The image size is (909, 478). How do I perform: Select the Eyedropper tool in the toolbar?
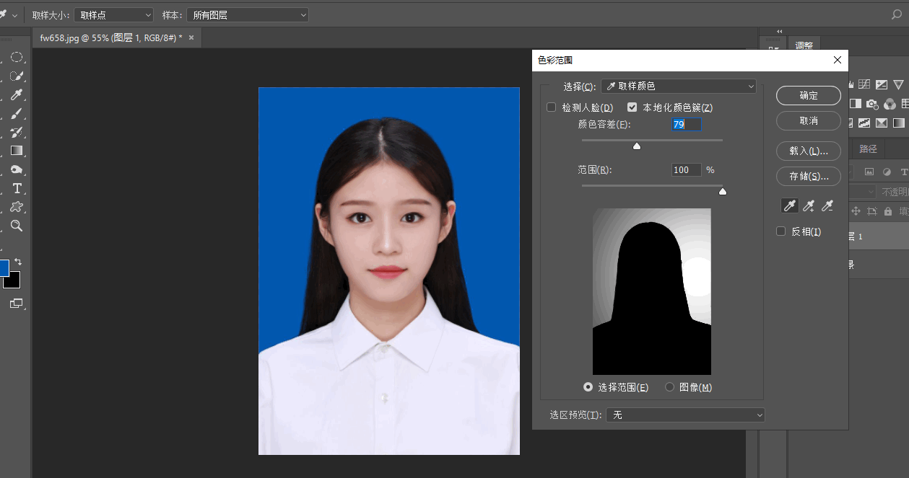pyautogui.click(x=17, y=94)
